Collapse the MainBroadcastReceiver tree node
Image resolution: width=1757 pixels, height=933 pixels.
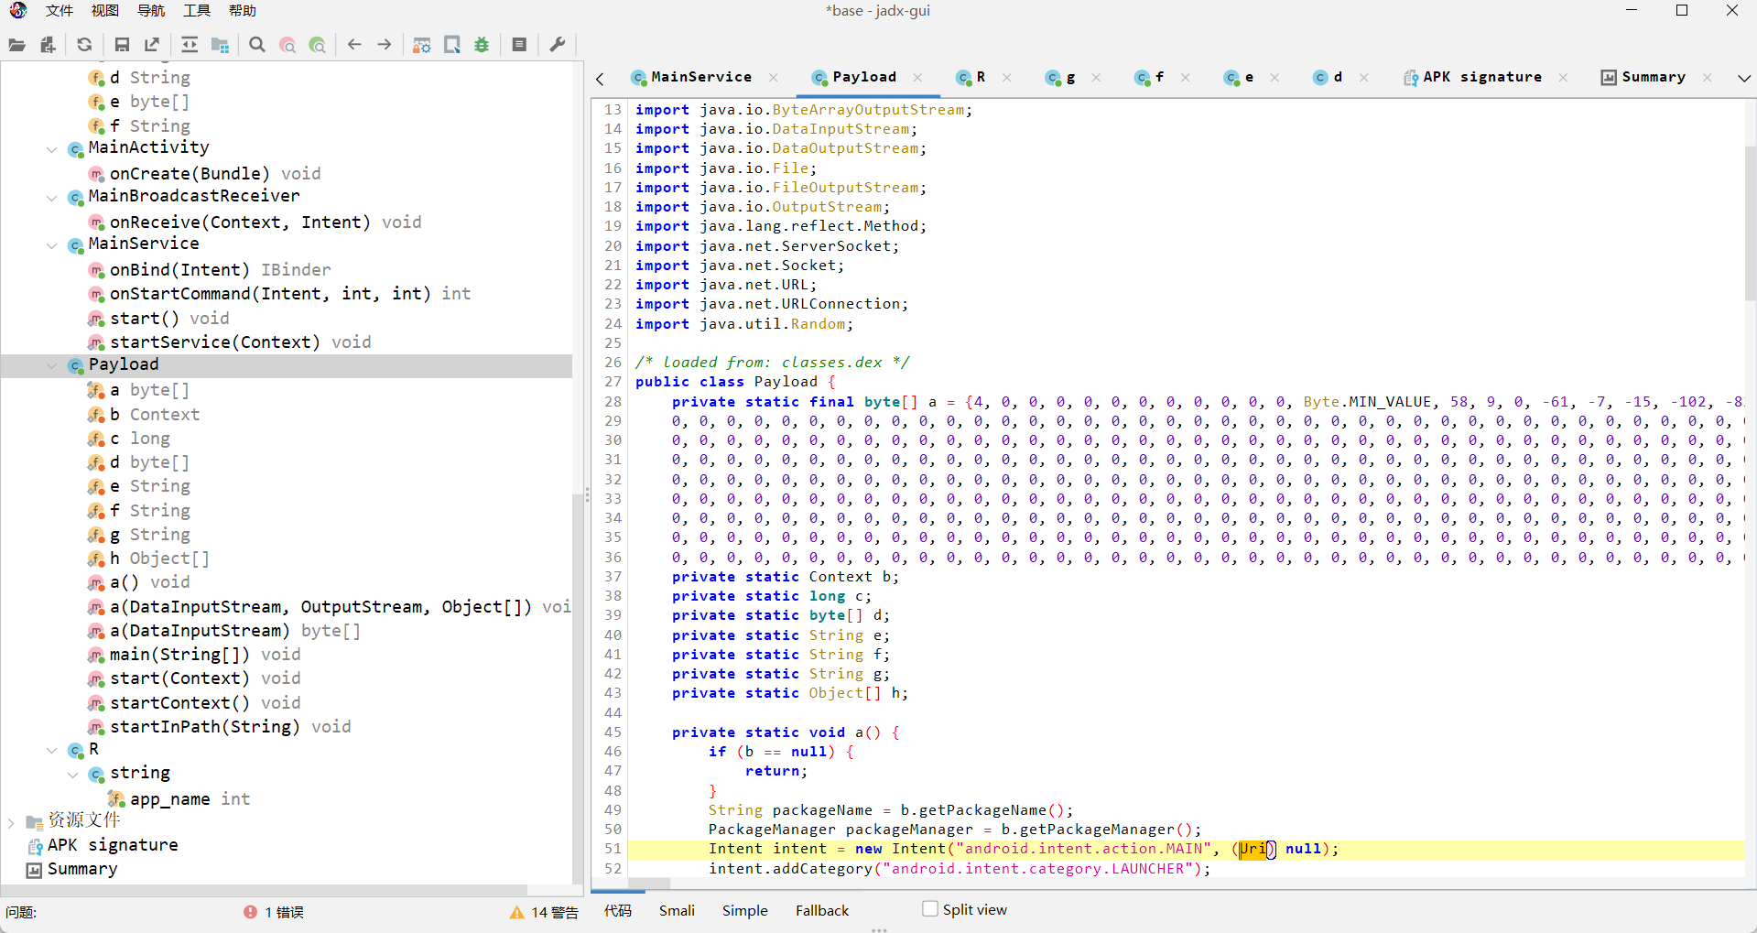coord(52,198)
